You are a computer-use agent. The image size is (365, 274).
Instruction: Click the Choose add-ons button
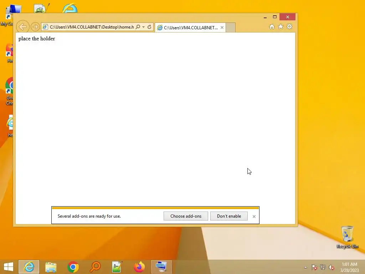186,216
